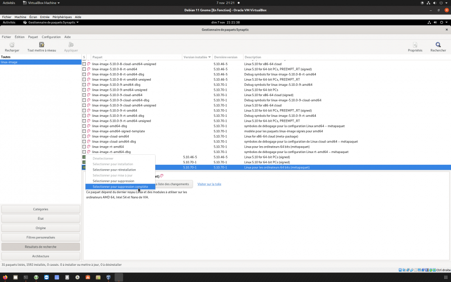Click the 'Visiter sur la toile' link
Screen dimensions: 451x282
click(x=209, y=184)
